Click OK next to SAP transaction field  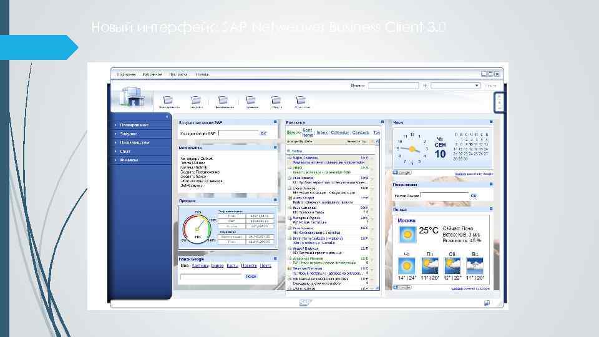[263, 134]
